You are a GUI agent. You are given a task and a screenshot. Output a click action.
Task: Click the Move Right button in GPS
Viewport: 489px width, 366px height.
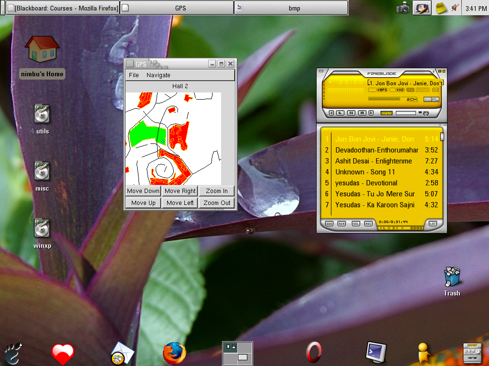point(180,191)
